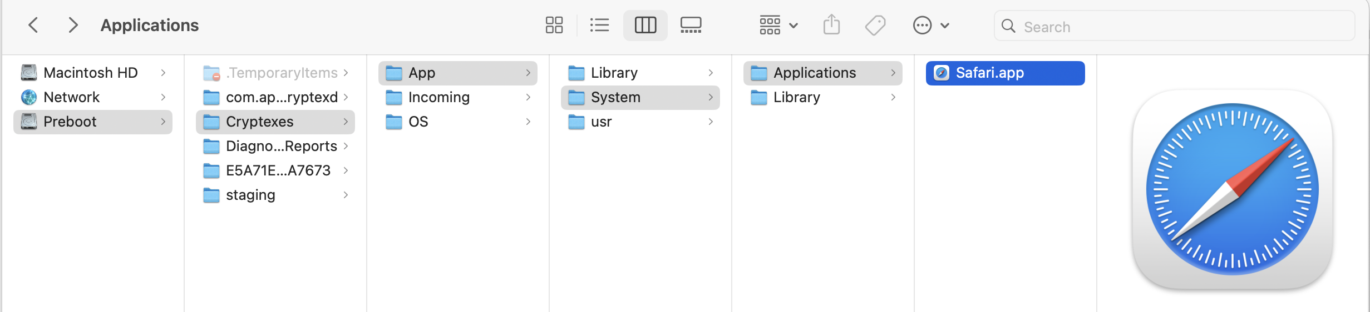The height and width of the screenshot is (312, 1370).
Task: Select Macintosh HD drive
Action: pos(90,73)
